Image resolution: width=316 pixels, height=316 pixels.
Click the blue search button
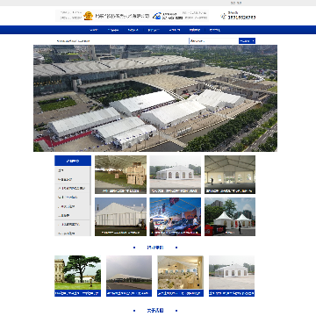(x=247, y=41)
